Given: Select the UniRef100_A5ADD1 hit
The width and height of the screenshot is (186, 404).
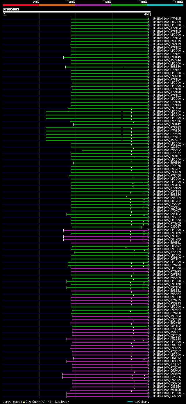Looking at the screenshot, I should pyautogui.click(x=167, y=332).
